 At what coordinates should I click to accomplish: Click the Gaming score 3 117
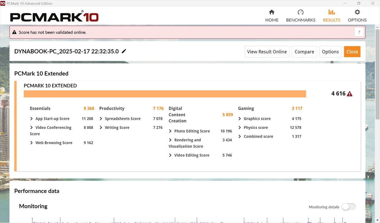(x=297, y=108)
